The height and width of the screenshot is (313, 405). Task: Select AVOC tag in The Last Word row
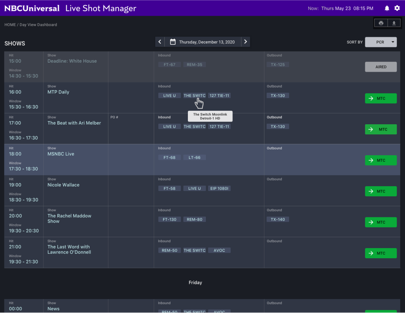click(219, 251)
